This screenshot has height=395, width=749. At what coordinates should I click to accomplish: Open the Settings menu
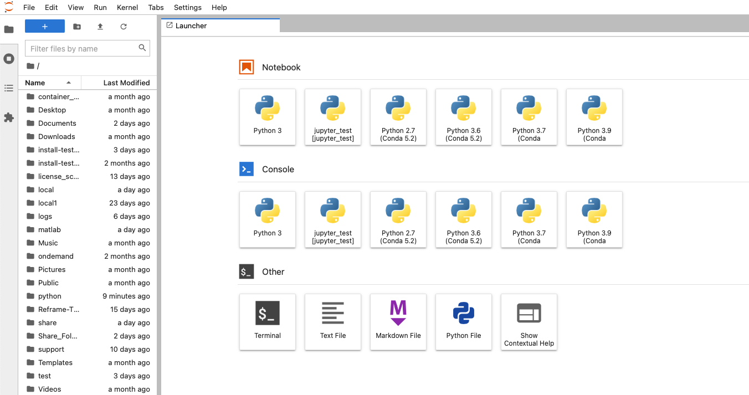click(188, 7)
